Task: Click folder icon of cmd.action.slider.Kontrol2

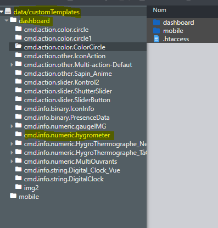Action: (18, 81)
